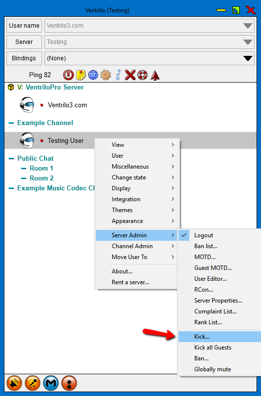Click the orange two-dots round button
The height and width of the screenshot is (396, 261).
point(69,383)
